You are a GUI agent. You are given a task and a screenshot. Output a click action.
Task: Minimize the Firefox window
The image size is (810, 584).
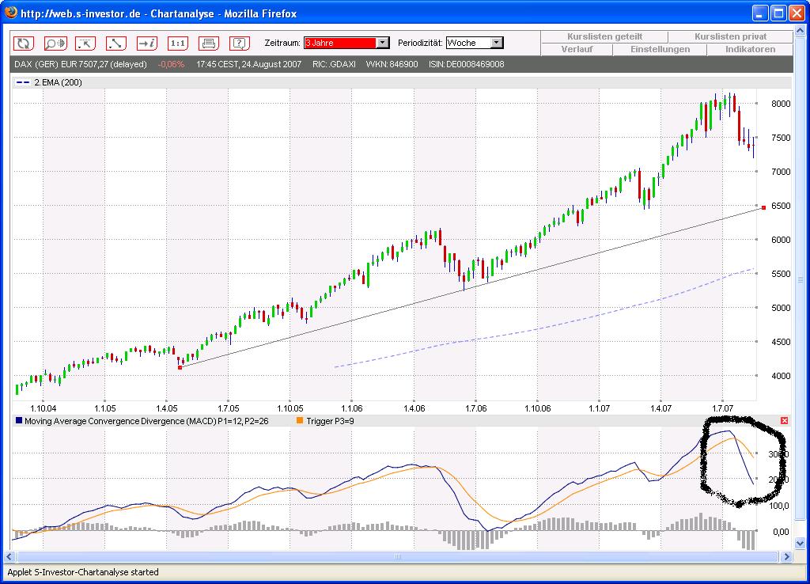click(x=760, y=13)
